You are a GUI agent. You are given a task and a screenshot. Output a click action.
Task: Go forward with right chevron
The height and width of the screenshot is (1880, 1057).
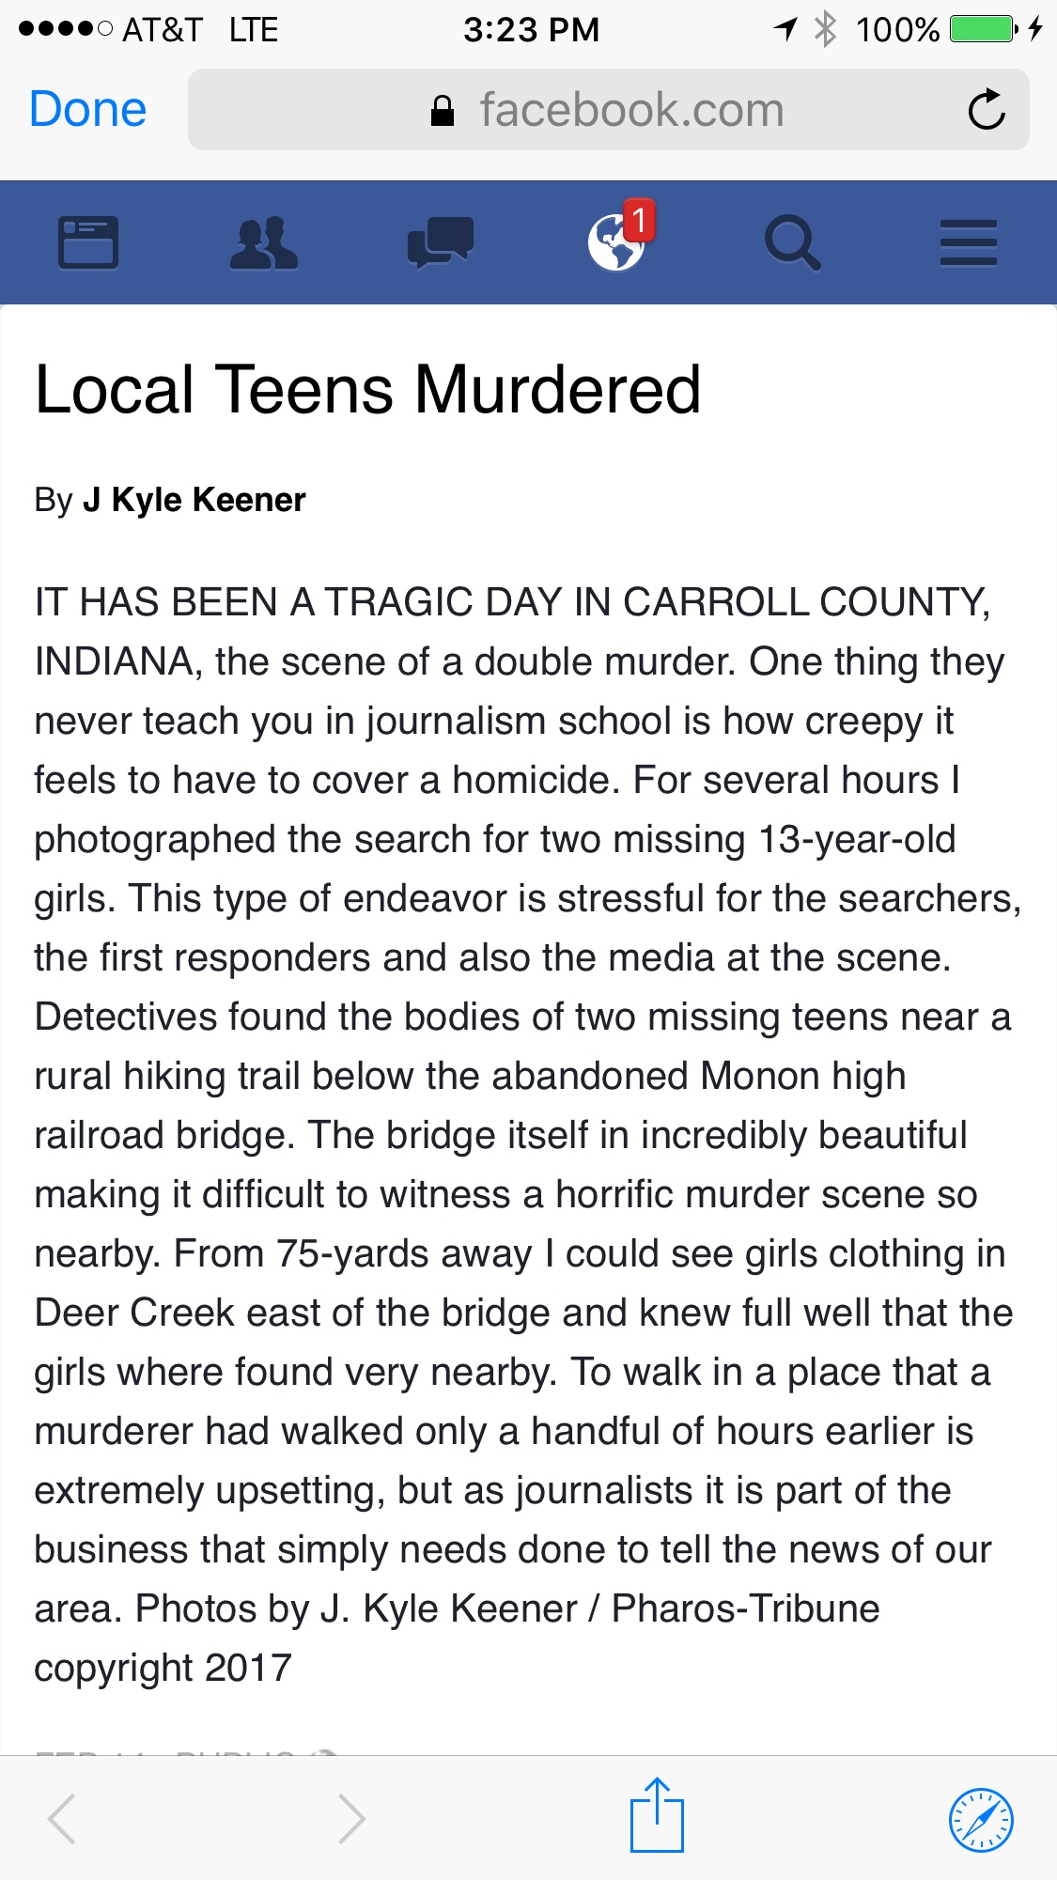coord(351,1819)
